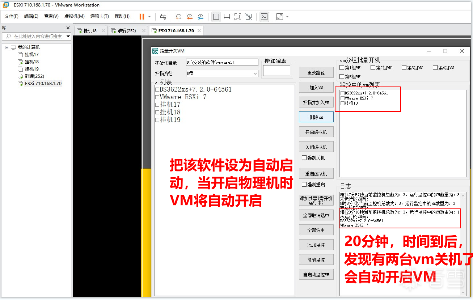Click the 删除VM button
The height and width of the screenshot is (300, 473).
[x=316, y=117]
